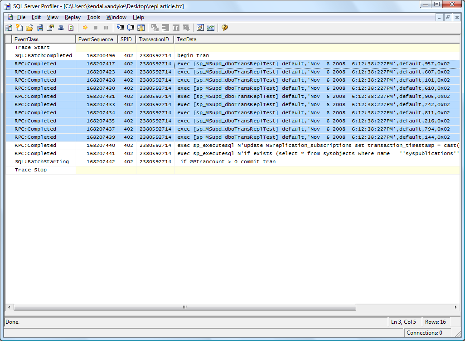The height and width of the screenshot is (341, 465).
Task: Click the horizontal scrollbar thumb
Action: click(185, 307)
